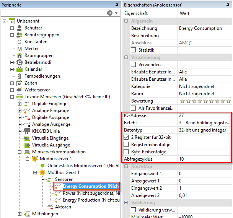
Task: Collapse the Loxone Miniserver node
Action: [12, 97]
